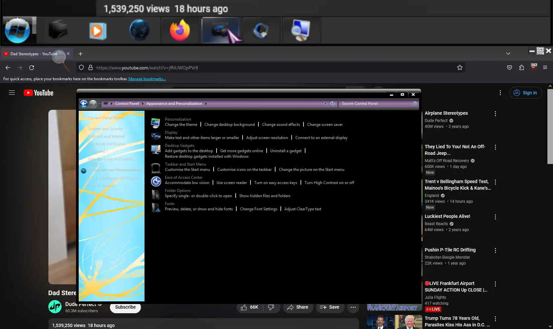Open YouTube settings three-dot menu beside Sign in
Screen dimensions: 553x329
[500, 93]
